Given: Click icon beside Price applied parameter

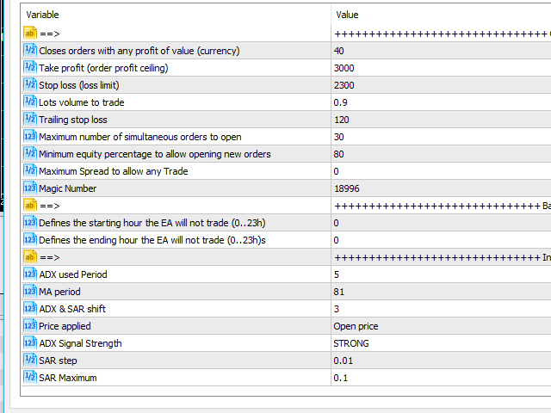Looking at the screenshot, I should (x=30, y=326).
